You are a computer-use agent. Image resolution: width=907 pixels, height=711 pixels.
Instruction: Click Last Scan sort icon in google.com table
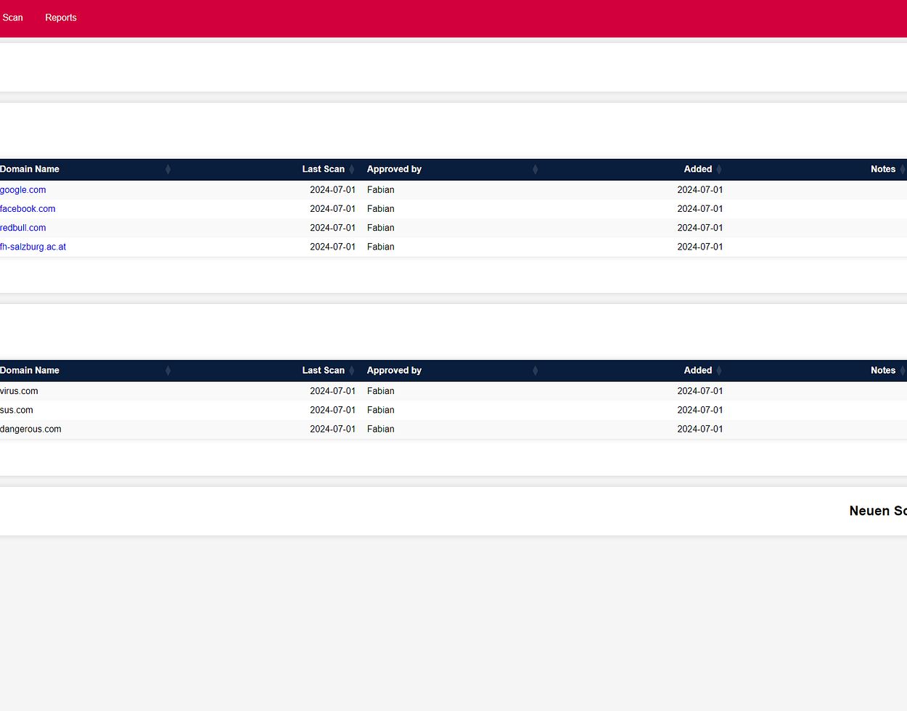click(x=352, y=169)
